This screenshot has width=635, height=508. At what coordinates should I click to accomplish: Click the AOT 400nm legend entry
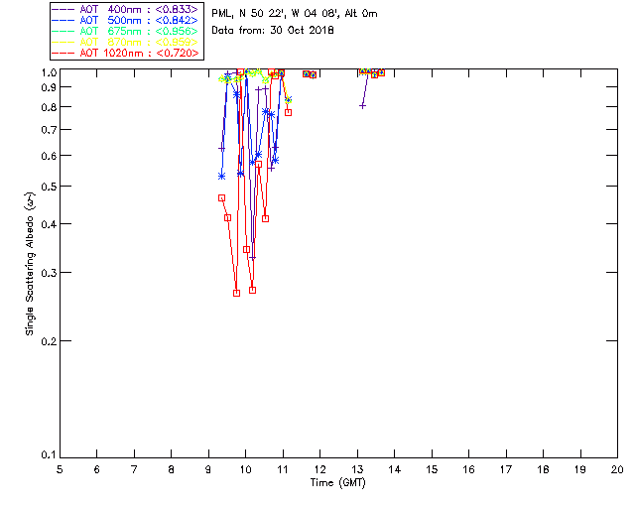pyautogui.click(x=125, y=9)
